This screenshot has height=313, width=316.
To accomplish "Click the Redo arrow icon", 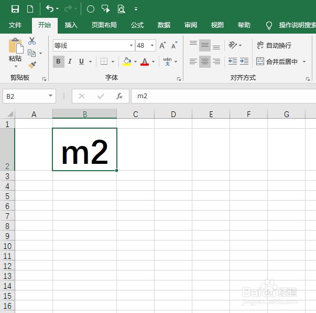I will pos(68,9).
